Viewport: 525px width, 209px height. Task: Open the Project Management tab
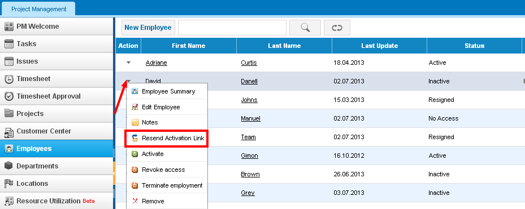tap(38, 9)
